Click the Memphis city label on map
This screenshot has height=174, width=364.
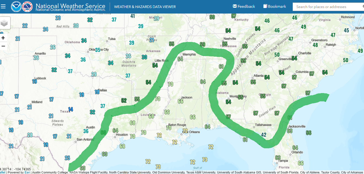(x=189, y=54)
